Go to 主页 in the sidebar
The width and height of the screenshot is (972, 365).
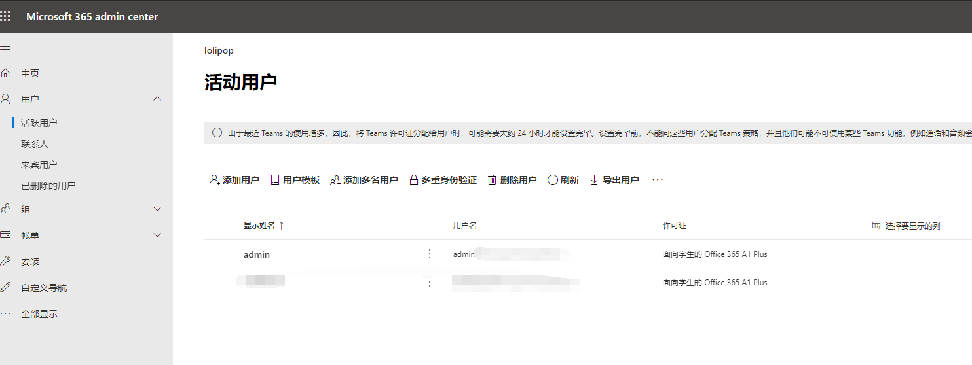(30, 73)
